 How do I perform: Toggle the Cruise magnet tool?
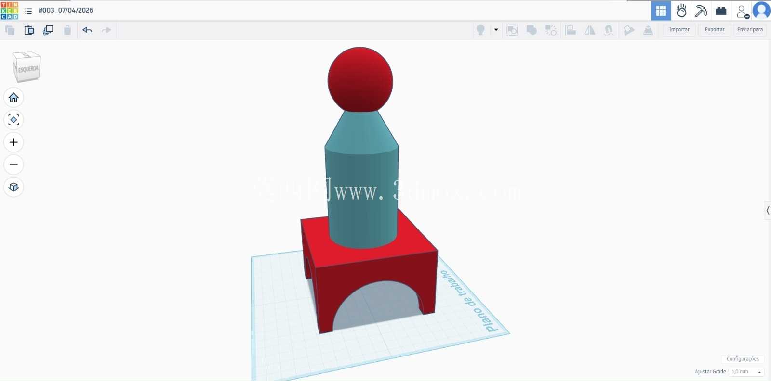click(x=609, y=30)
